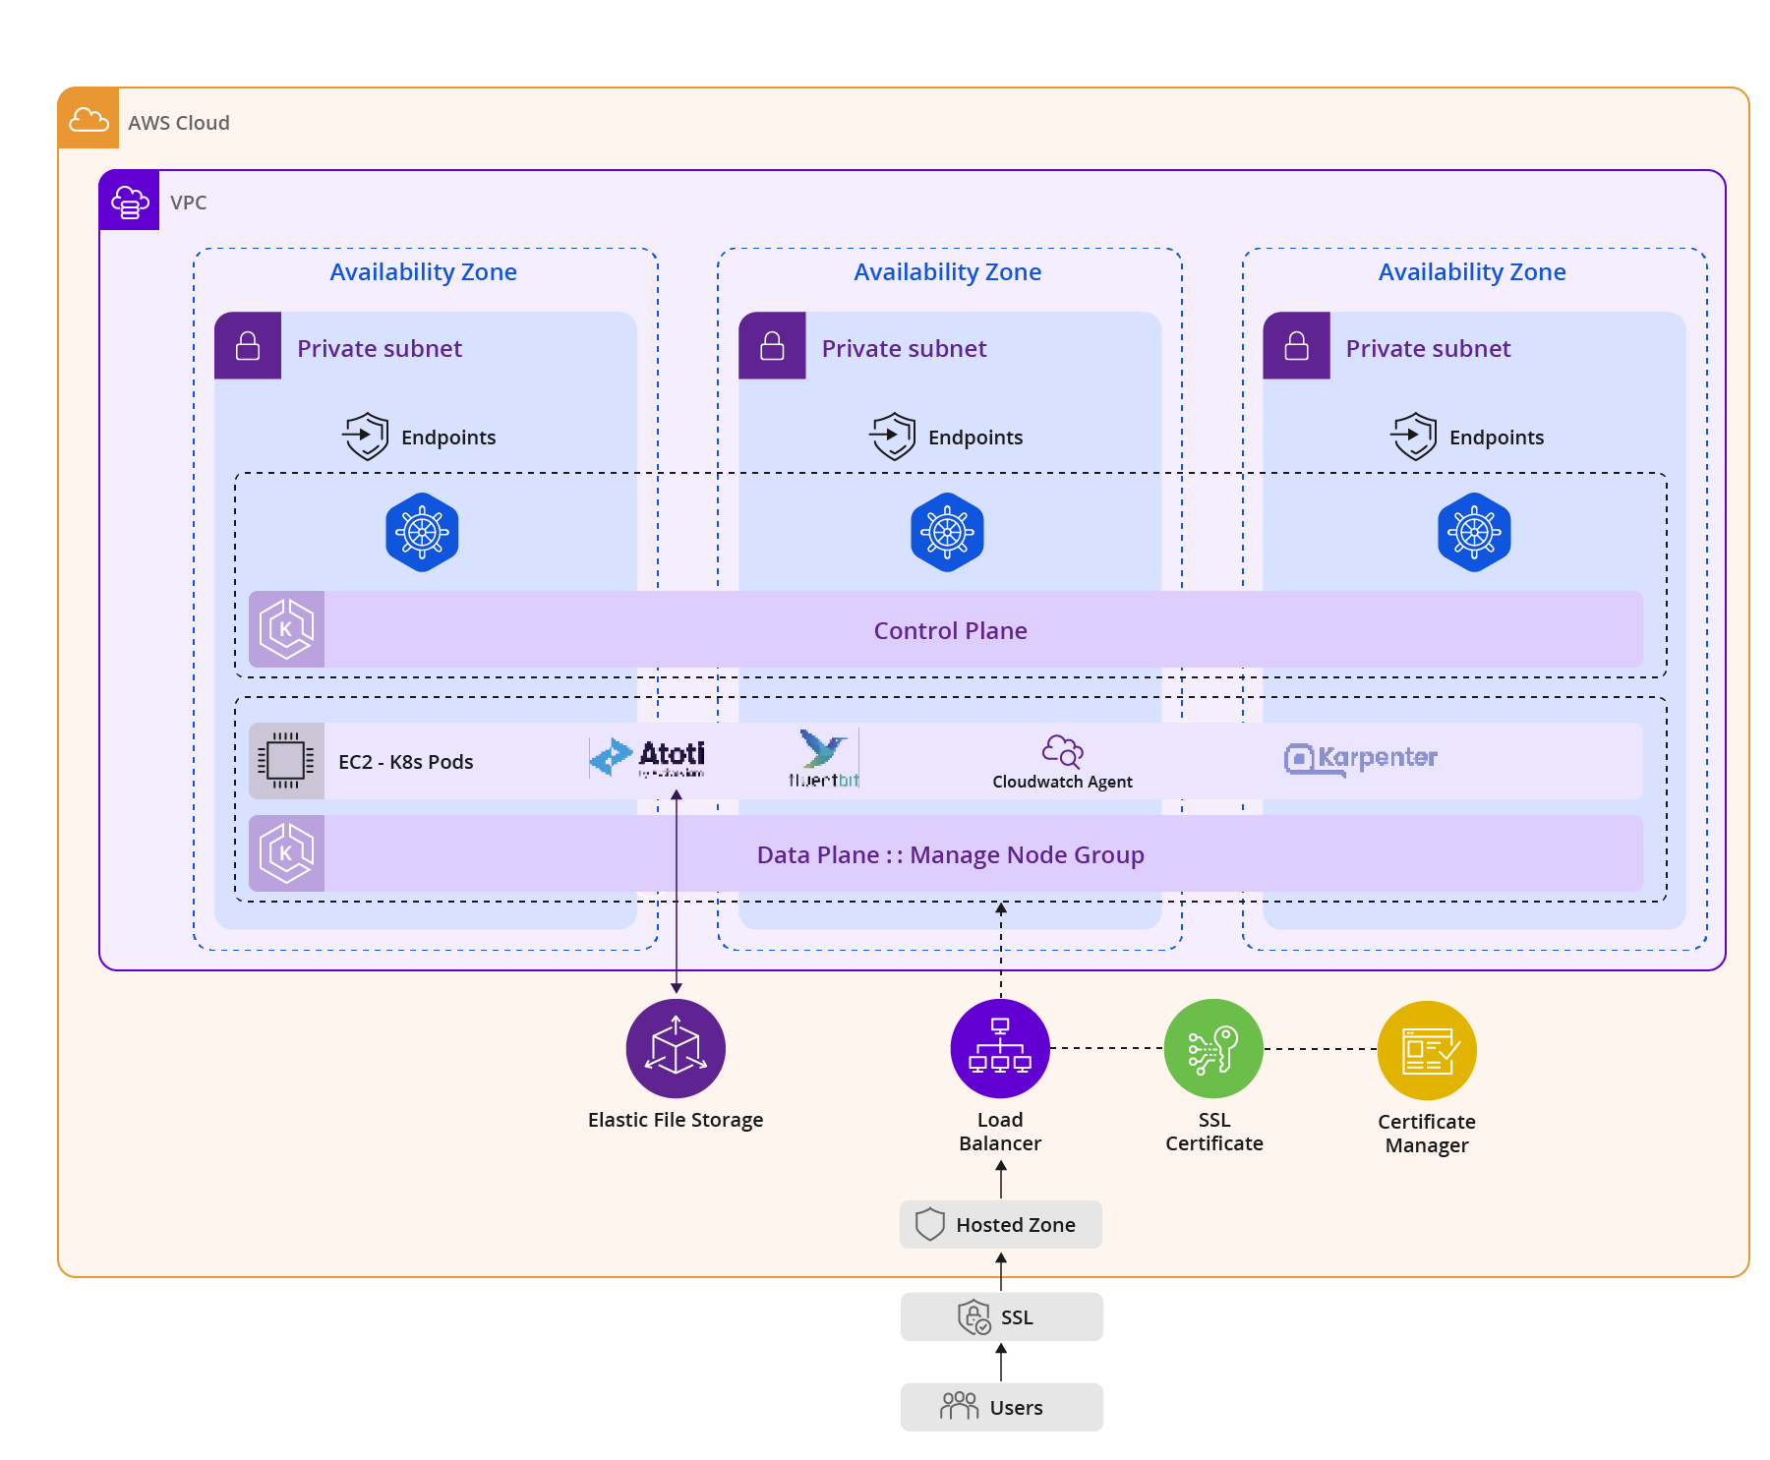Click the left Private subnet label

pos(379,348)
